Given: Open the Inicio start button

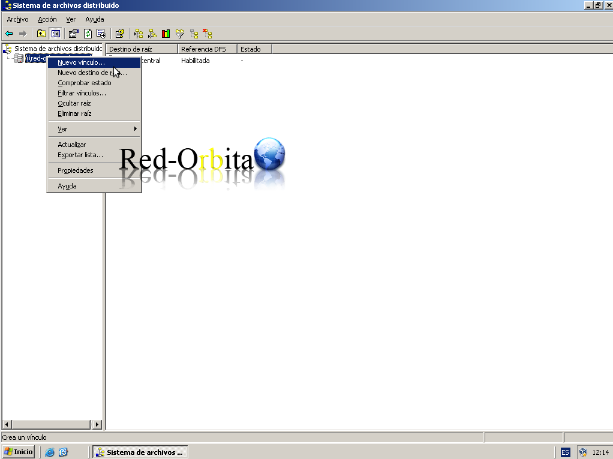Looking at the screenshot, I should point(19,452).
